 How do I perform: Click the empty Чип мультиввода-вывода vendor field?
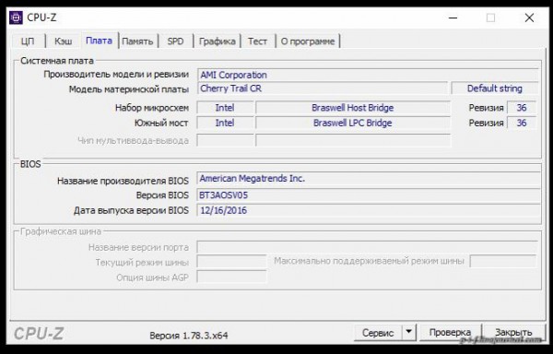point(225,140)
